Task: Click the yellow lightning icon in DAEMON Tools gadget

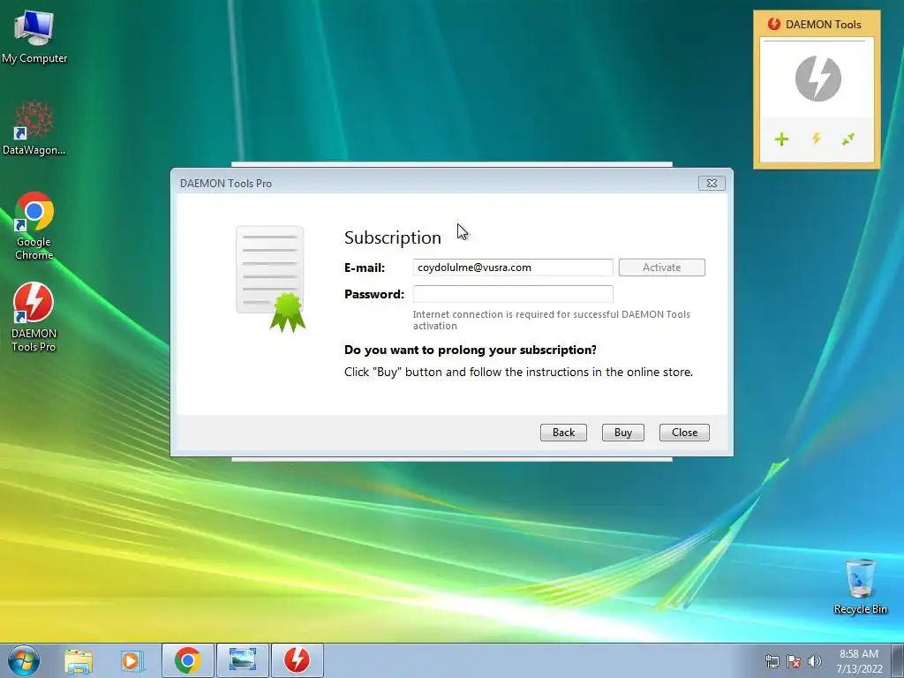Action: coord(817,139)
